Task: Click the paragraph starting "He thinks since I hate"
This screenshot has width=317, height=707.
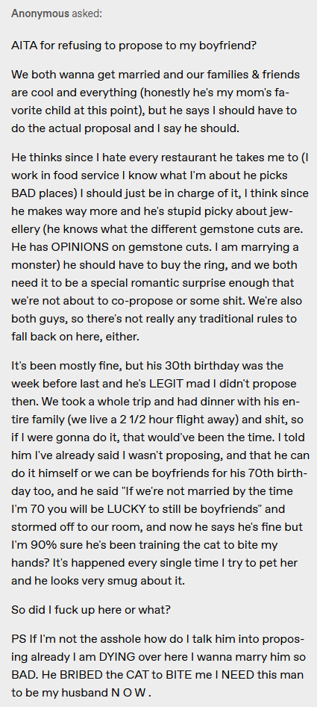Action: pyautogui.click(x=160, y=246)
